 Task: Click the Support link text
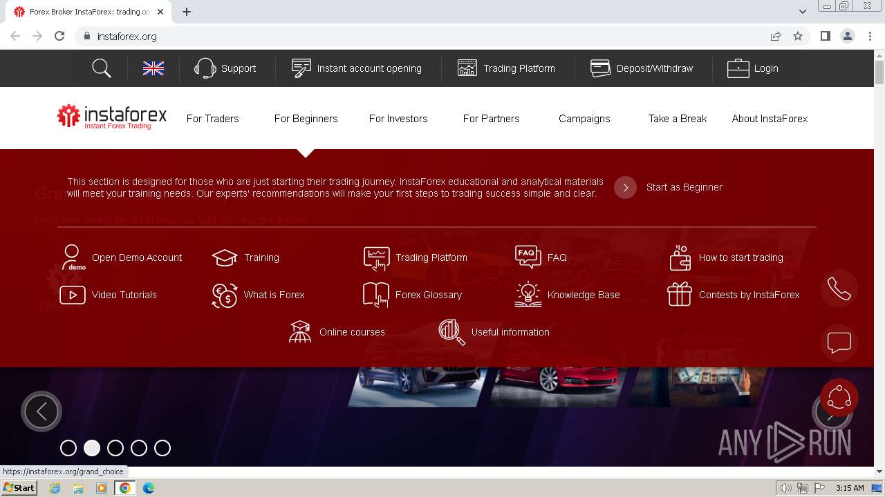tap(239, 68)
